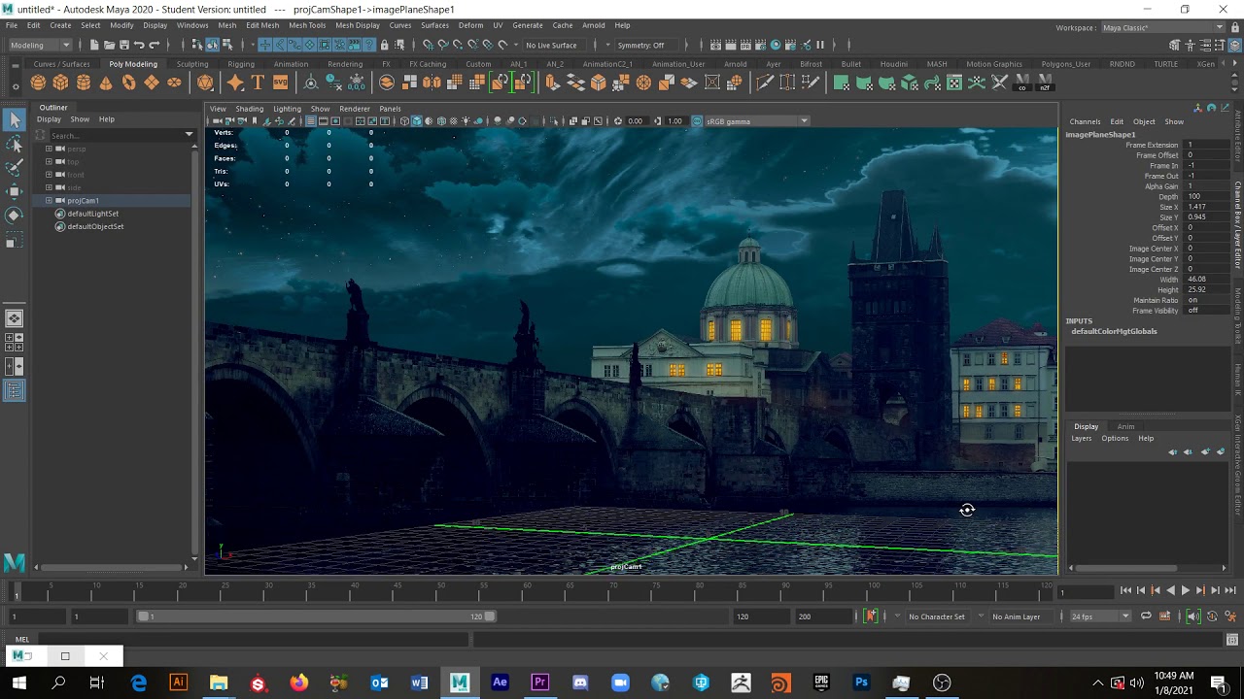Create a polygon cylinder from the shelf
The height and width of the screenshot is (699, 1244).
[84, 83]
